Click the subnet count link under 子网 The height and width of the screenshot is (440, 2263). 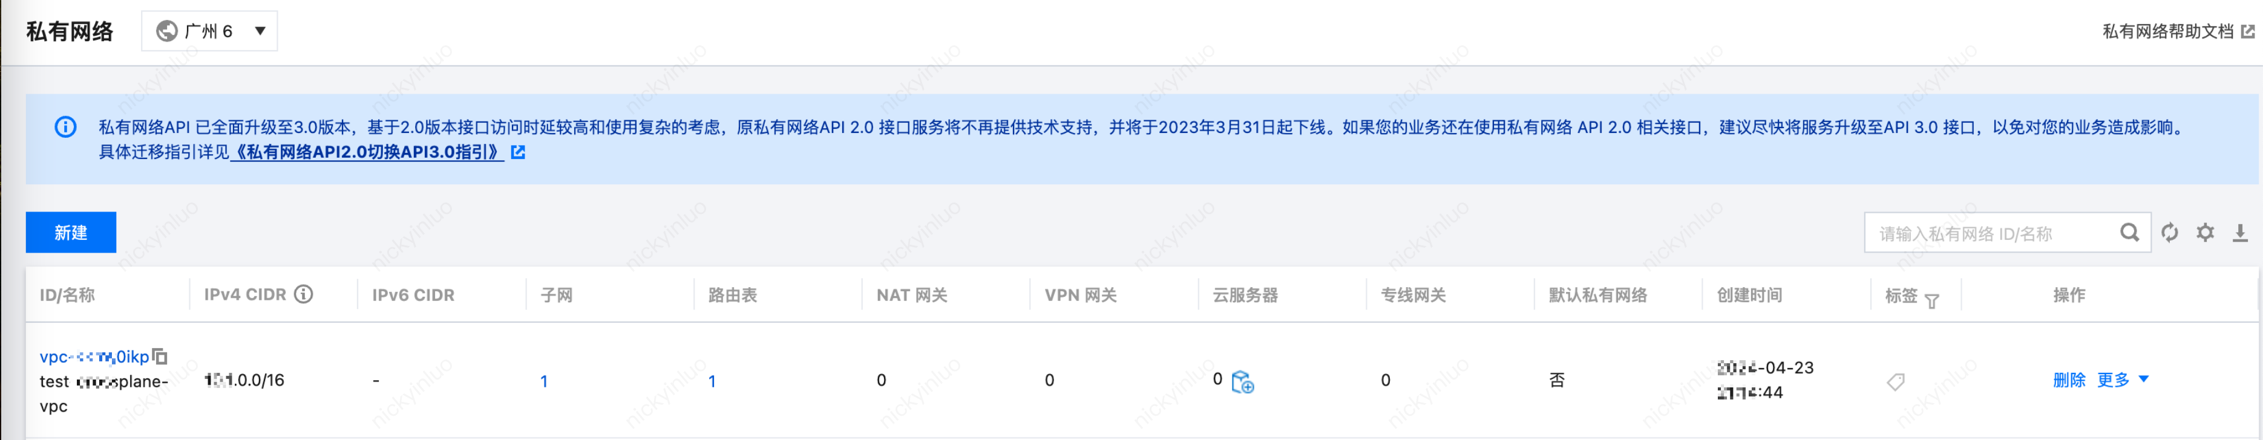click(544, 381)
